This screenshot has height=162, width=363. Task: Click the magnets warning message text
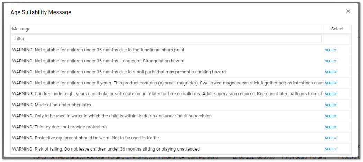[167, 83]
